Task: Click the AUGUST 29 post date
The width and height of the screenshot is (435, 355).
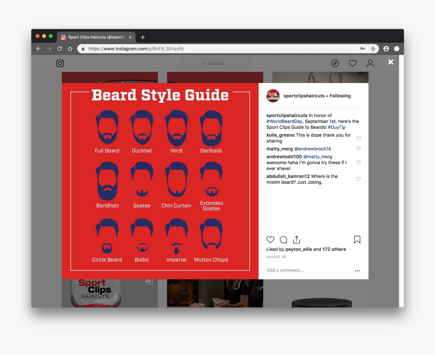Action: (276, 257)
